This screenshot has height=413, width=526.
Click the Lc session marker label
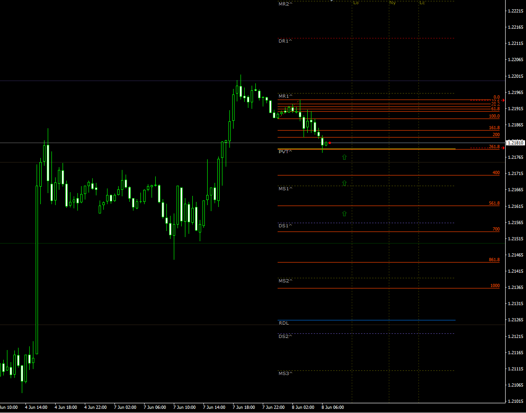[422, 3]
